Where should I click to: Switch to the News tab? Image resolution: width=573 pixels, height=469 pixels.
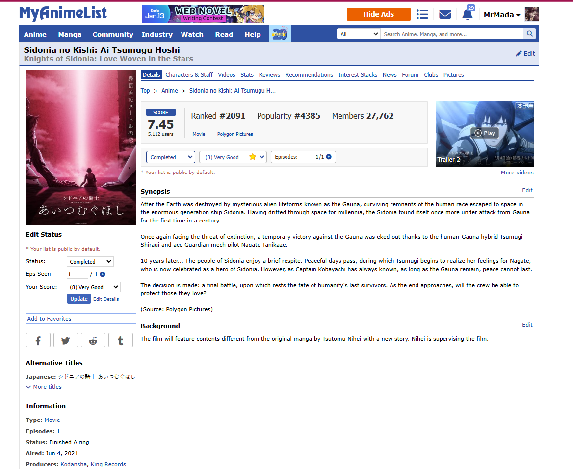tap(390, 75)
